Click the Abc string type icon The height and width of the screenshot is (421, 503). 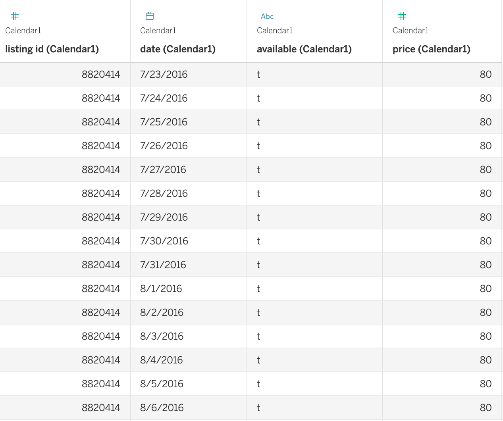(x=267, y=16)
